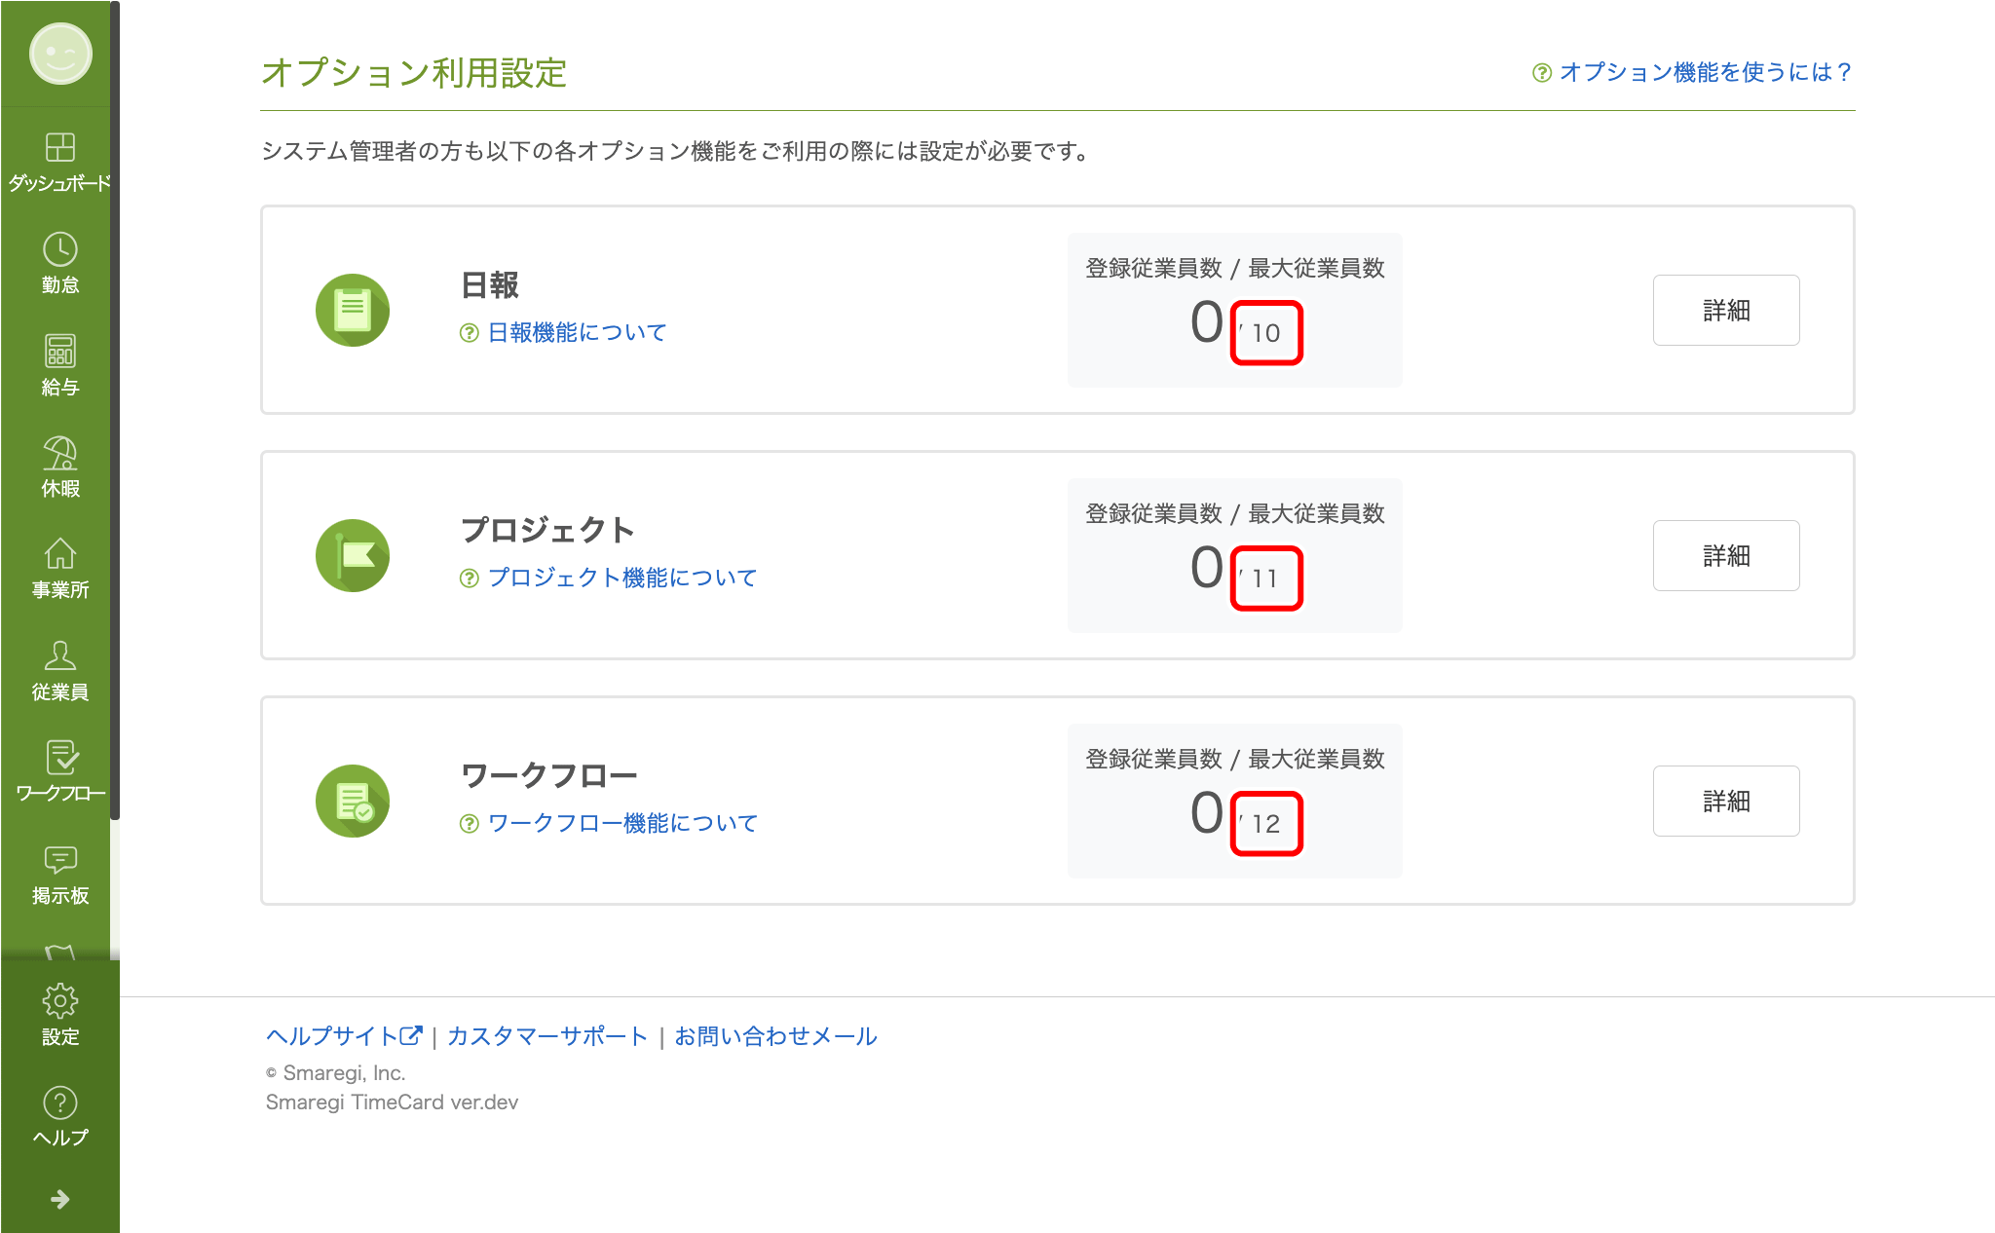Click the external link icon after ヘルプサイト
The image size is (1995, 1233).
411,1035
